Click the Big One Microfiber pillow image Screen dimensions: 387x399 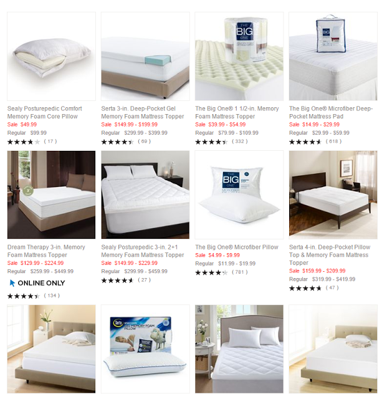click(x=239, y=195)
